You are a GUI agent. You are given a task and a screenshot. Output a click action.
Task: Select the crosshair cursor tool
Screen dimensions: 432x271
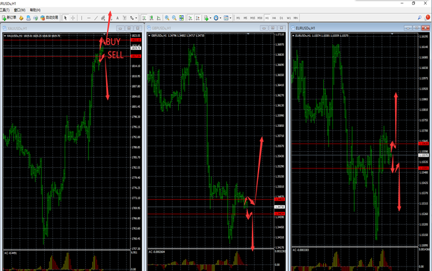[73, 18]
